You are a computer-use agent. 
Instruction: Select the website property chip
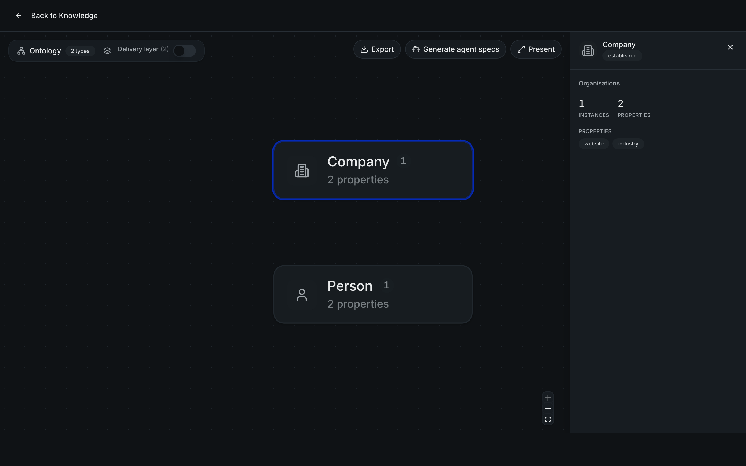coord(594,144)
